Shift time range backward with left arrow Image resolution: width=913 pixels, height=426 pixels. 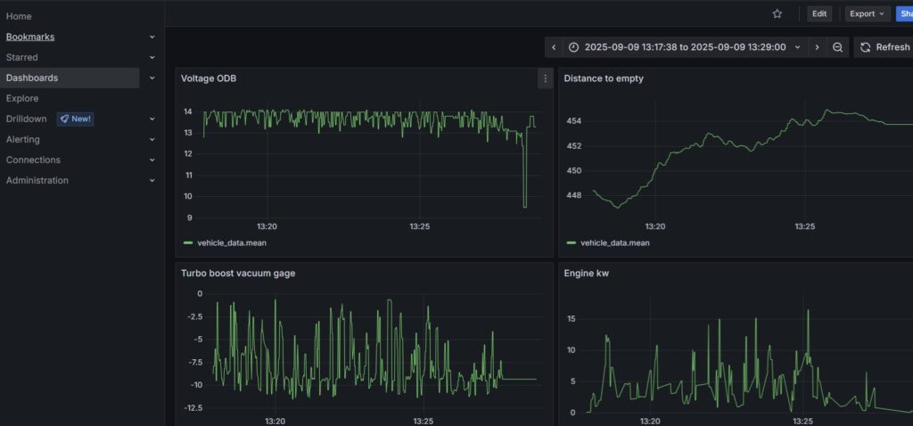point(554,47)
